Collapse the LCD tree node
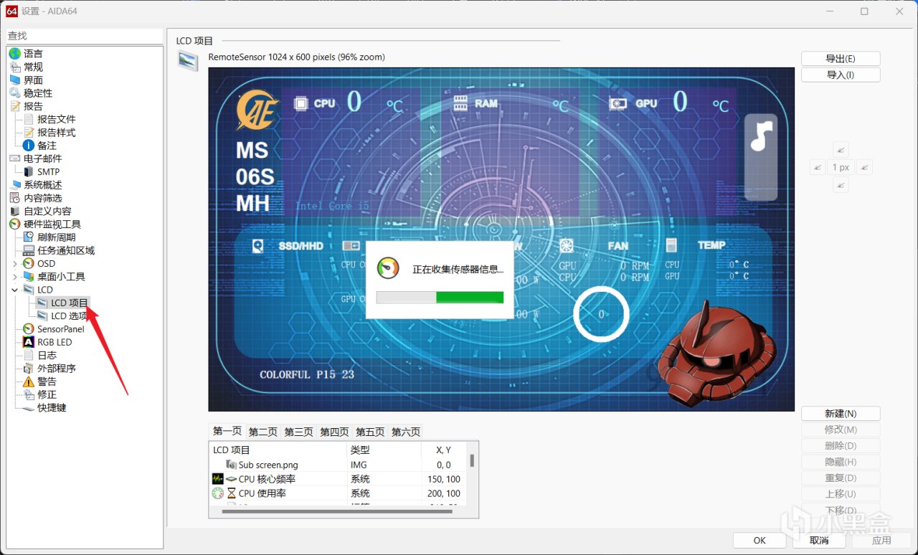 pos(15,290)
